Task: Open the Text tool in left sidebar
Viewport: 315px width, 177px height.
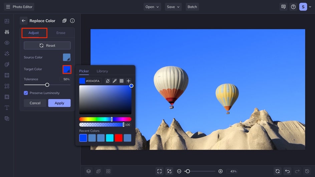Action: (7, 108)
